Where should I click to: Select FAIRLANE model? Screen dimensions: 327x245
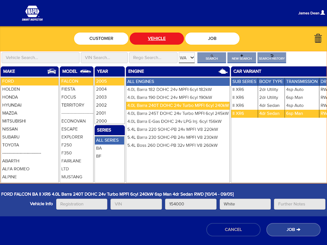click(77, 161)
